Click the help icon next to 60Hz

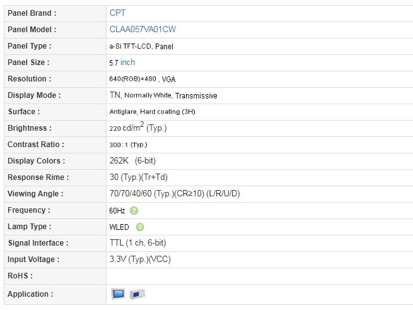click(134, 211)
